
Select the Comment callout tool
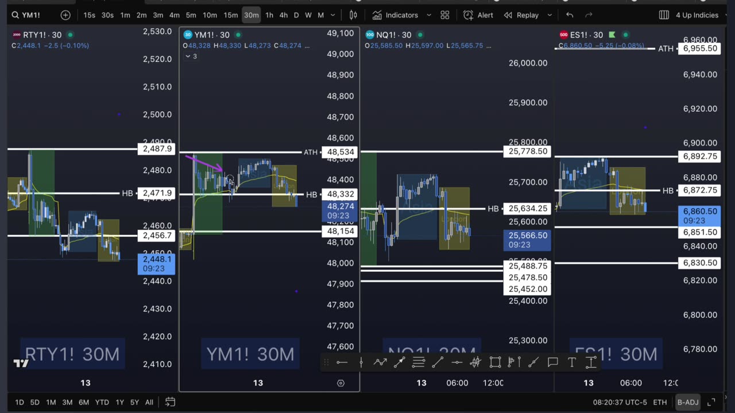pyautogui.click(x=552, y=362)
